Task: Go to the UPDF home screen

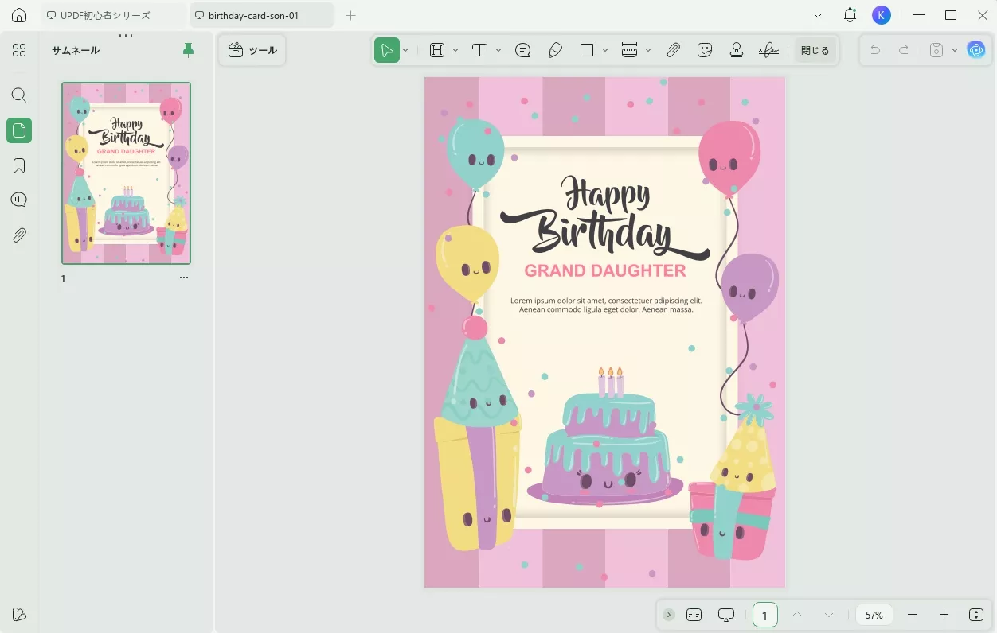Action: [x=19, y=15]
